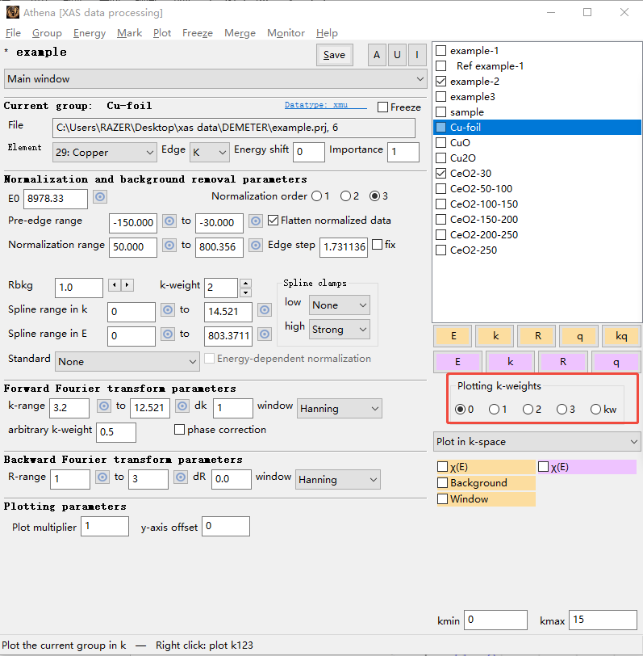Click the pluck icon next to E0 field
Screen dimensions: 643x656
pyautogui.click(x=100, y=197)
